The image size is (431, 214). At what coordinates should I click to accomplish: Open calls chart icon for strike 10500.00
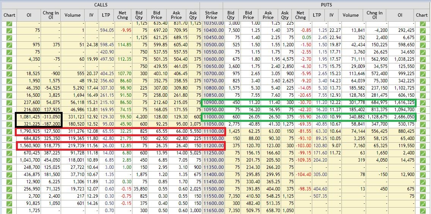coord(9,44)
